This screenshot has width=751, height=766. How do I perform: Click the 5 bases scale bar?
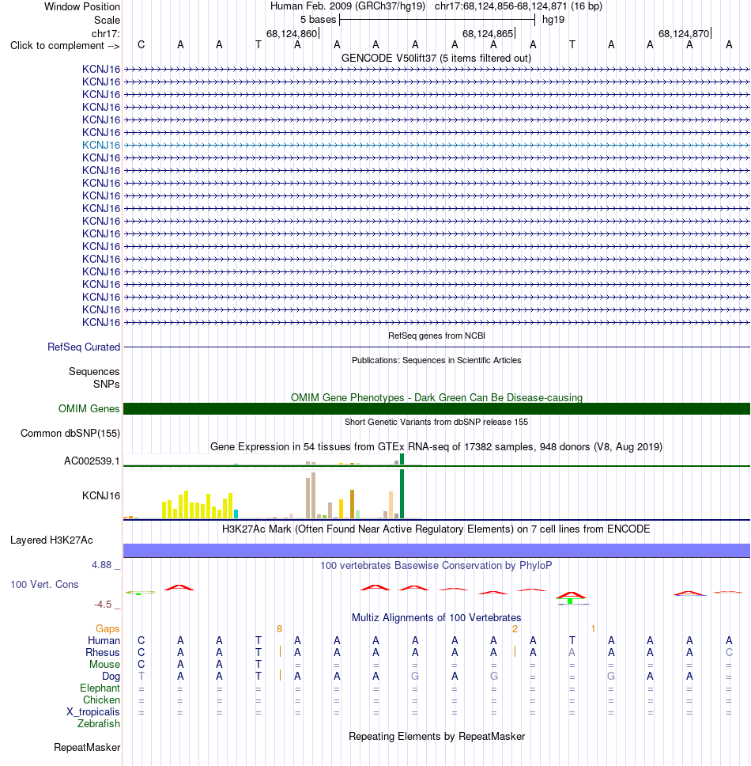point(437,20)
